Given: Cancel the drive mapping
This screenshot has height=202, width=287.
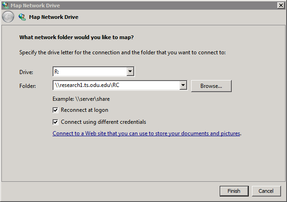Looking at the screenshot, I should (x=266, y=190).
